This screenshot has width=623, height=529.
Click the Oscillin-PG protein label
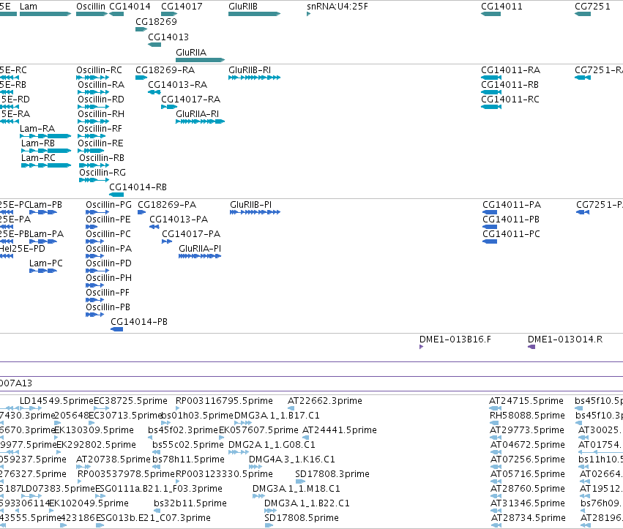pos(108,205)
